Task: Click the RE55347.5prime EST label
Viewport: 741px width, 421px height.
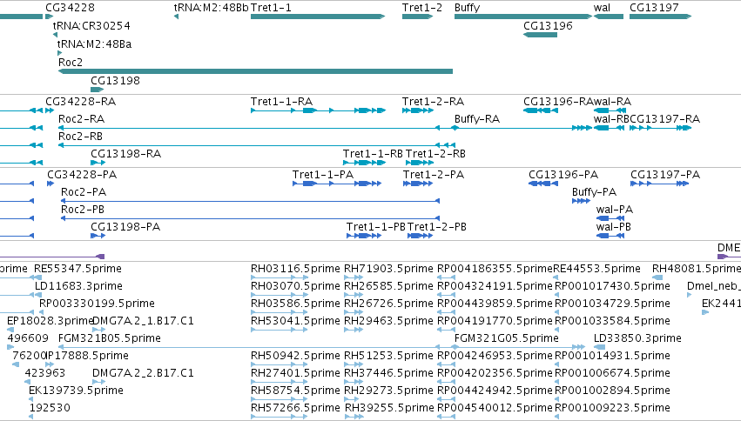Action: [x=78, y=269]
